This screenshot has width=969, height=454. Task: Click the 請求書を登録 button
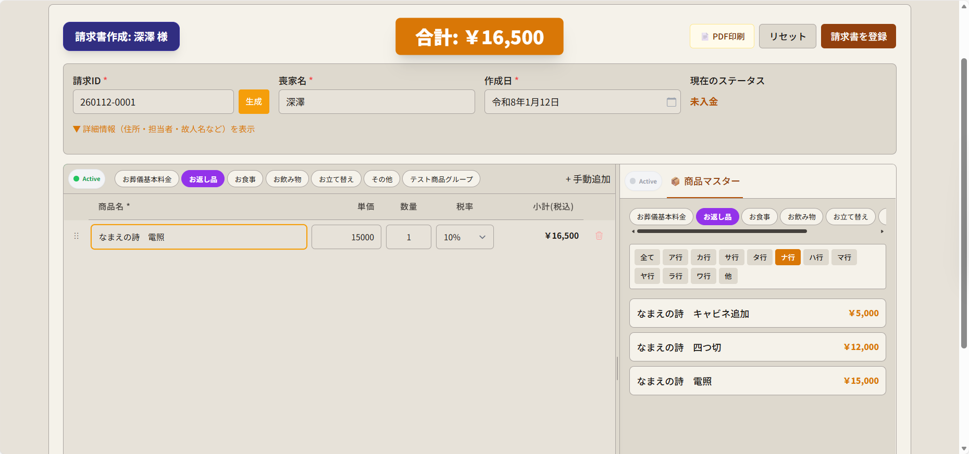pyautogui.click(x=858, y=36)
